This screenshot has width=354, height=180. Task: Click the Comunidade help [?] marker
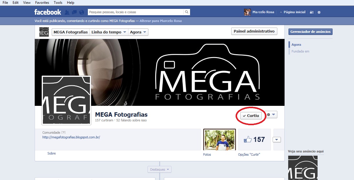[63, 133]
